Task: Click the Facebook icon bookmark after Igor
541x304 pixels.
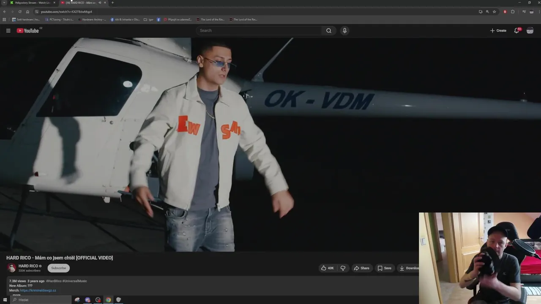Action: 158,19
